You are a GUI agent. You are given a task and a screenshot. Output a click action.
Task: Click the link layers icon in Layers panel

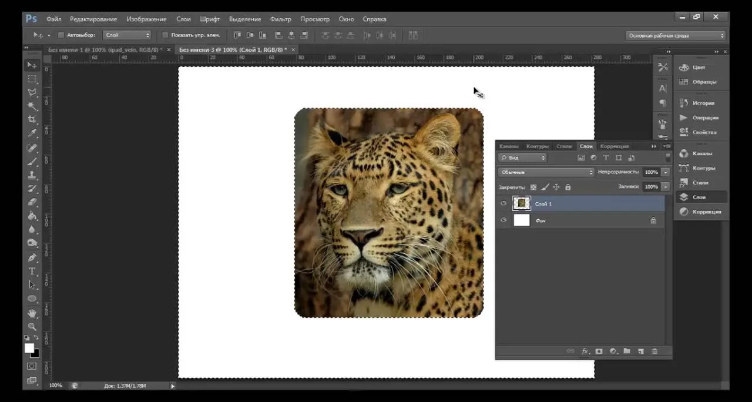(x=570, y=351)
